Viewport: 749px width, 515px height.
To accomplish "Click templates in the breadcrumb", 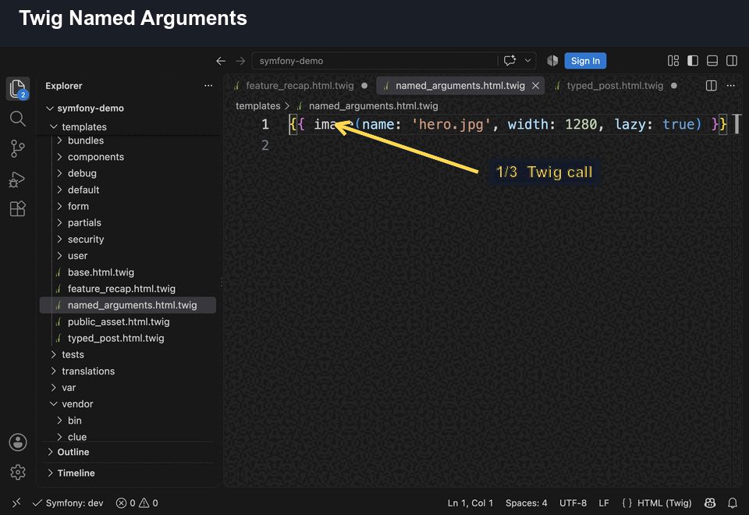I will 258,105.
